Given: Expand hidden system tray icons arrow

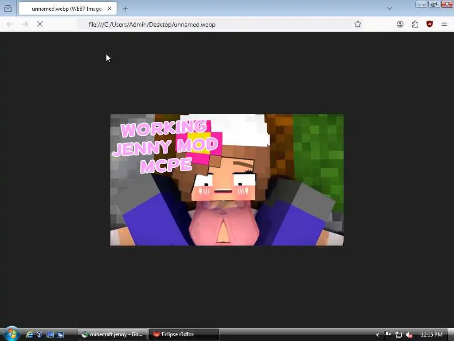Looking at the screenshot, I should (x=377, y=335).
